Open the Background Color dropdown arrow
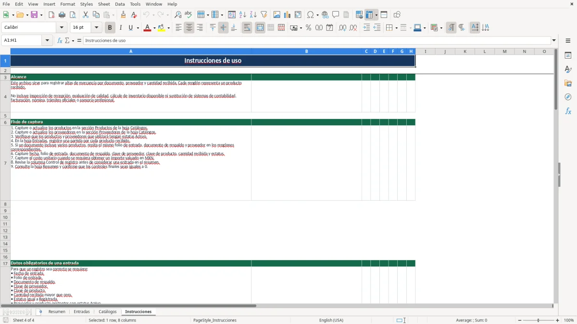Image resolution: width=577 pixels, height=324 pixels. pos(169,28)
